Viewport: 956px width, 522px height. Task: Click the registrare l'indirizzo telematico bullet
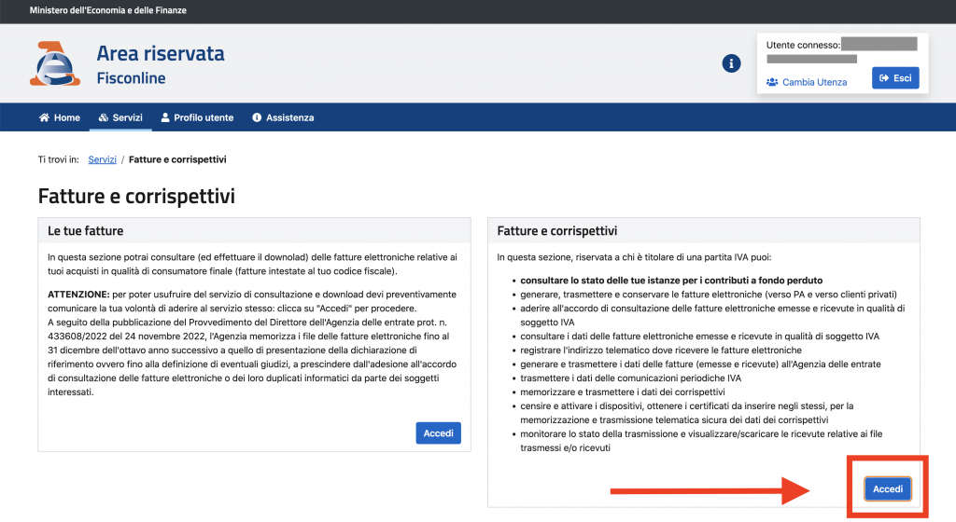pyautogui.click(x=661, y=350)
